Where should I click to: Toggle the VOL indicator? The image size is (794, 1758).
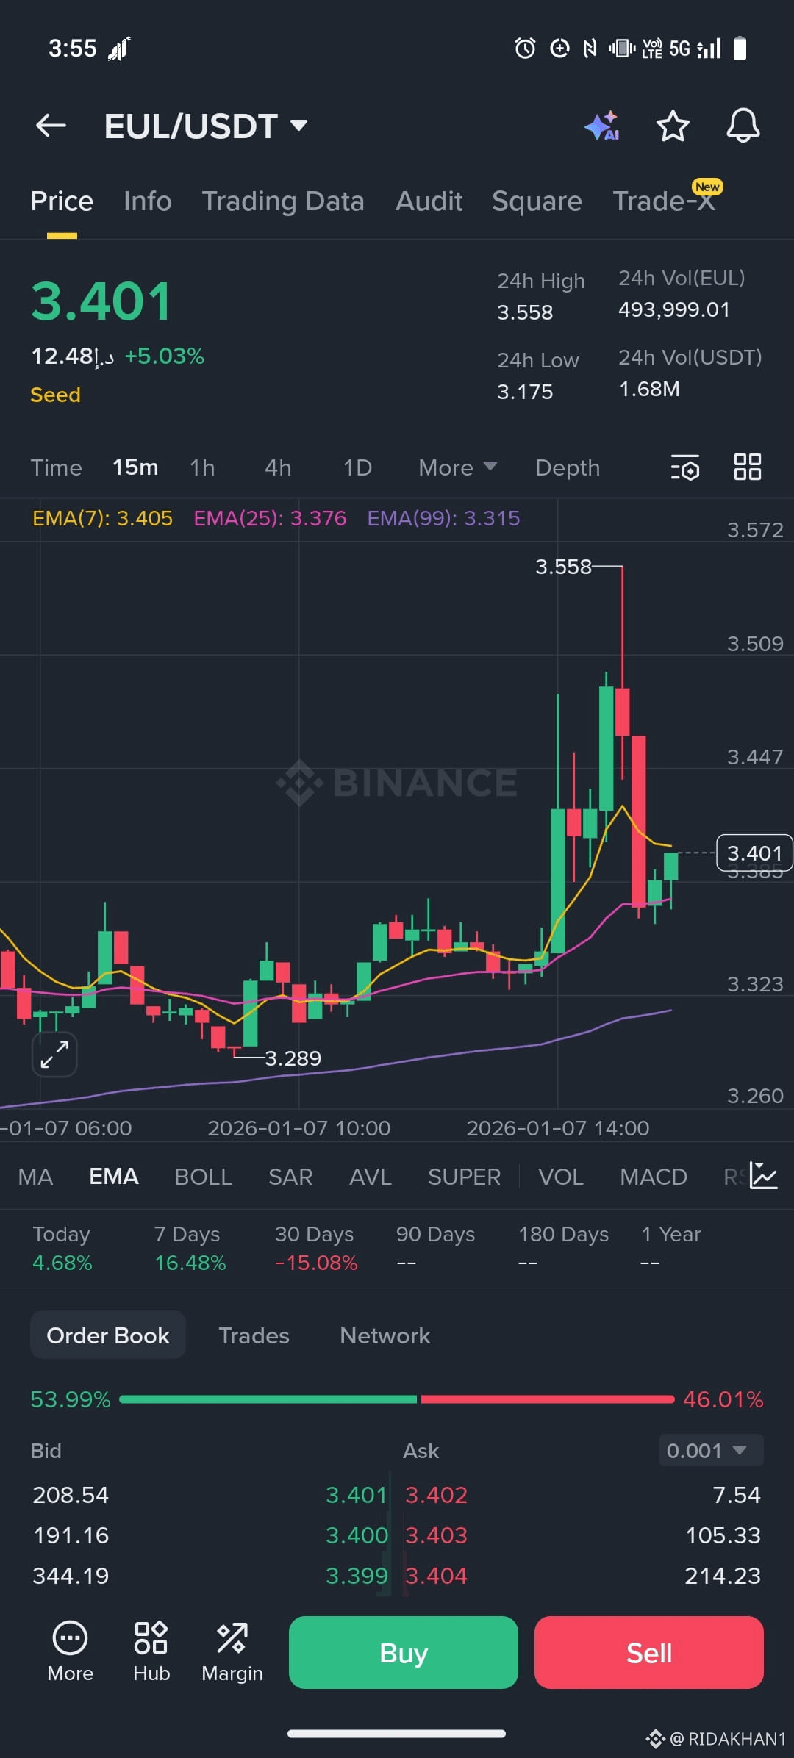coord(561,1177)
